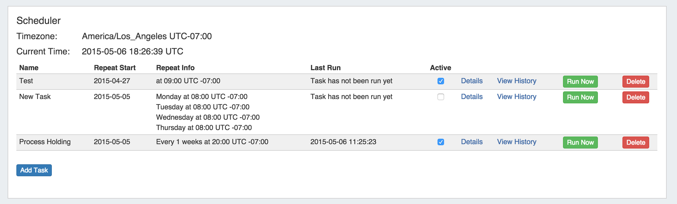Delete the Test task
The height and width of the screenshot is (204, 677).
[x=636, y=82]
